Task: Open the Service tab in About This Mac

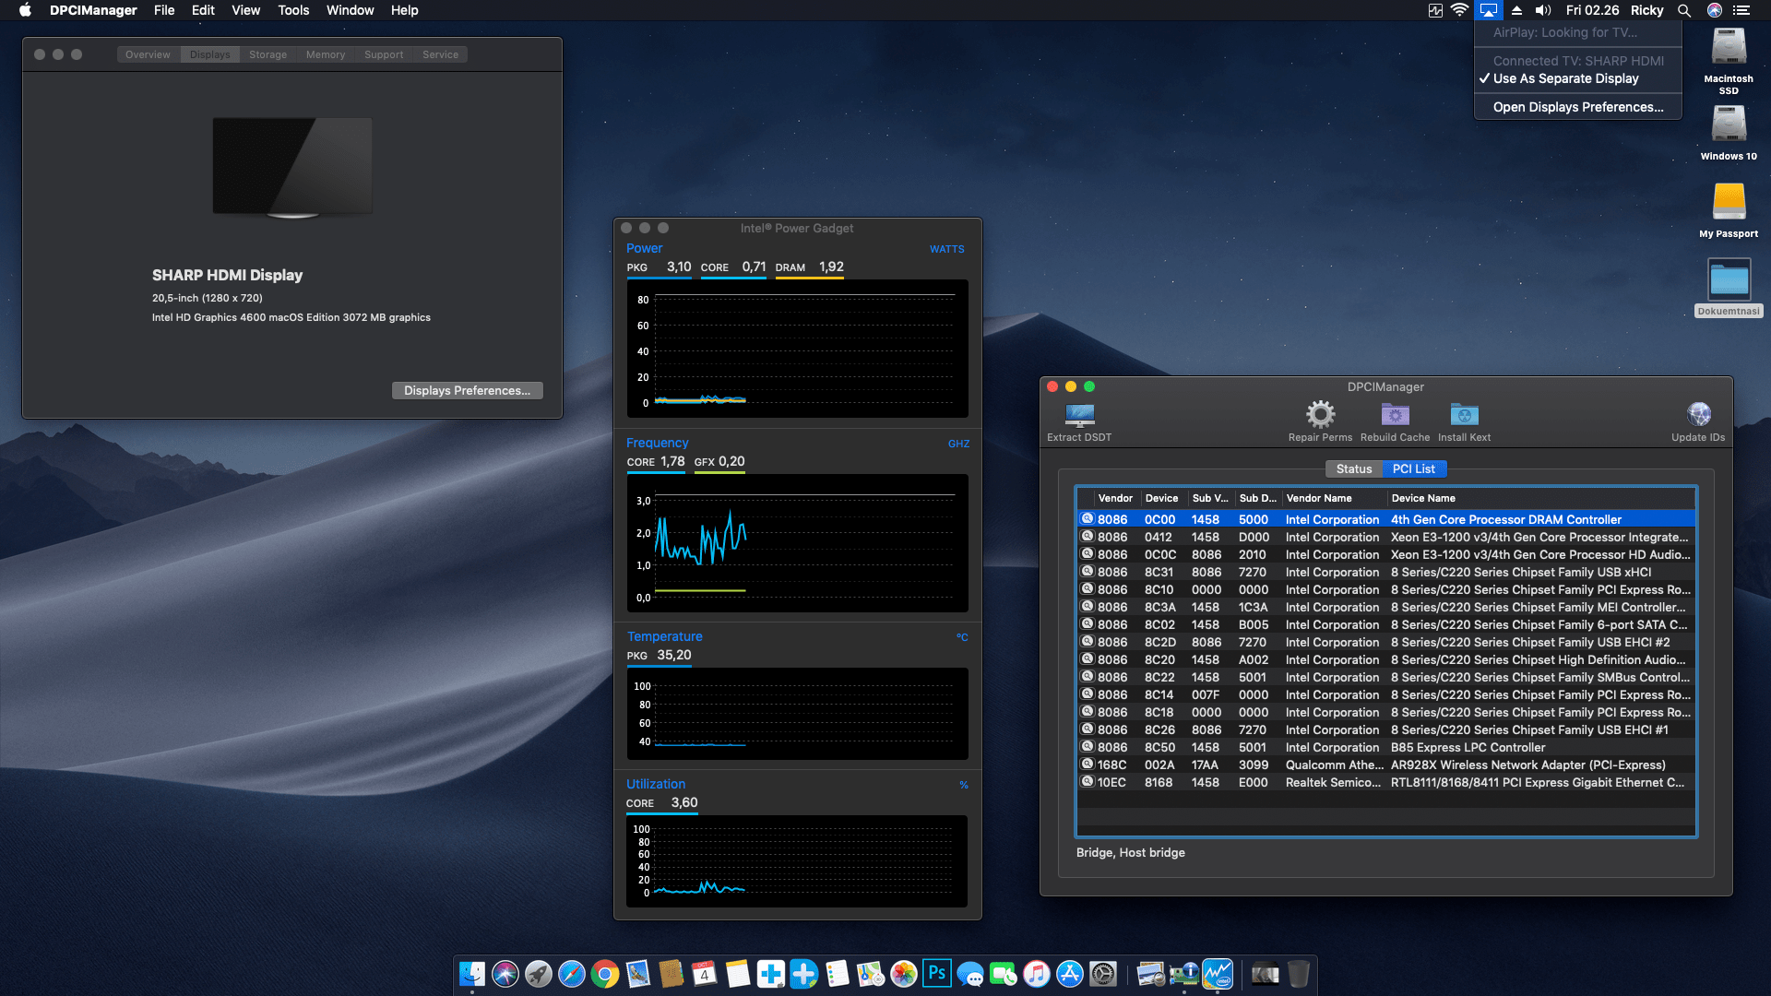Action: click(440, 54)
